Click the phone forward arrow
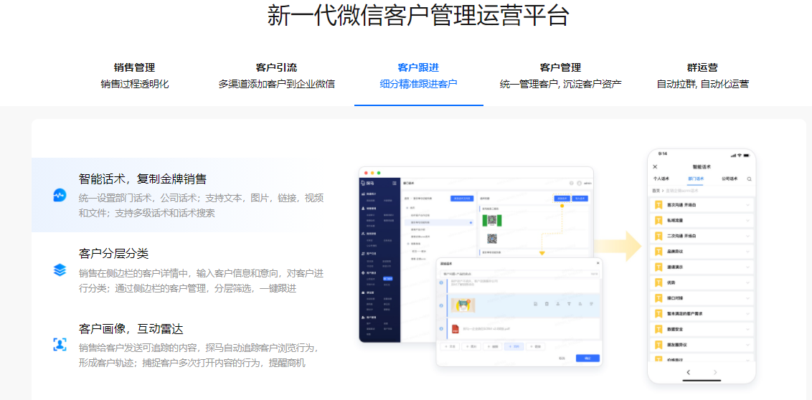Image resolution: width=812 pixels, height=400 pixels. (715, 372)
